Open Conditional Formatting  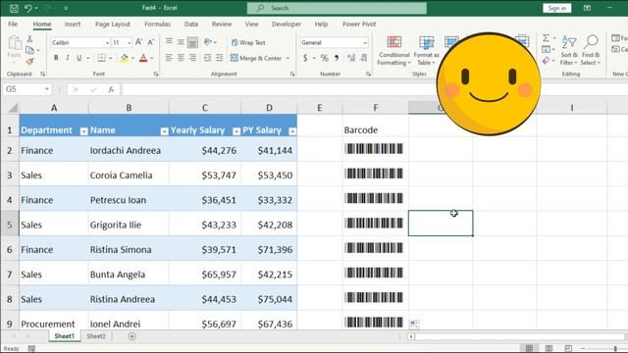click(x=394, y=50)
